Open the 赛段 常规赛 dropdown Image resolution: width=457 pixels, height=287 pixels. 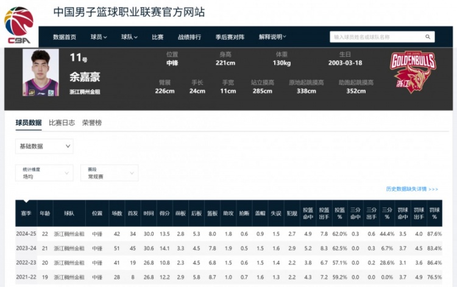(108, 173)
